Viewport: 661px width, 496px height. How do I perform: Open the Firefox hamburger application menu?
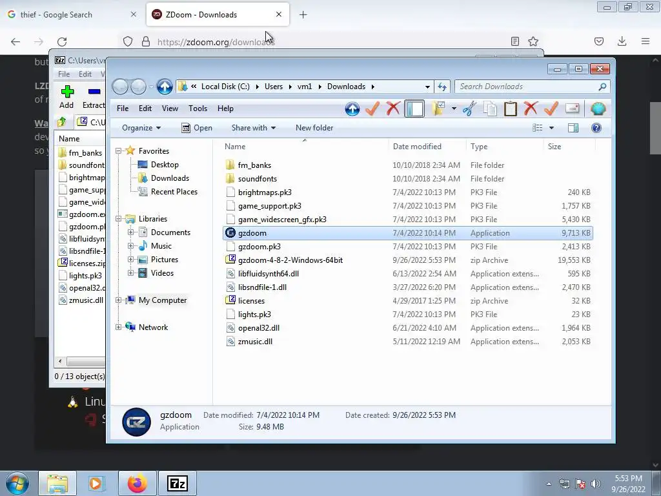pos(646,41)
